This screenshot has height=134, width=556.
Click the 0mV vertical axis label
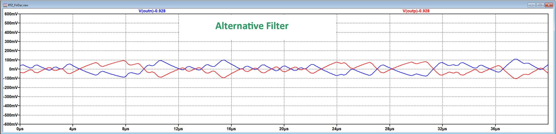click(14, 69)
